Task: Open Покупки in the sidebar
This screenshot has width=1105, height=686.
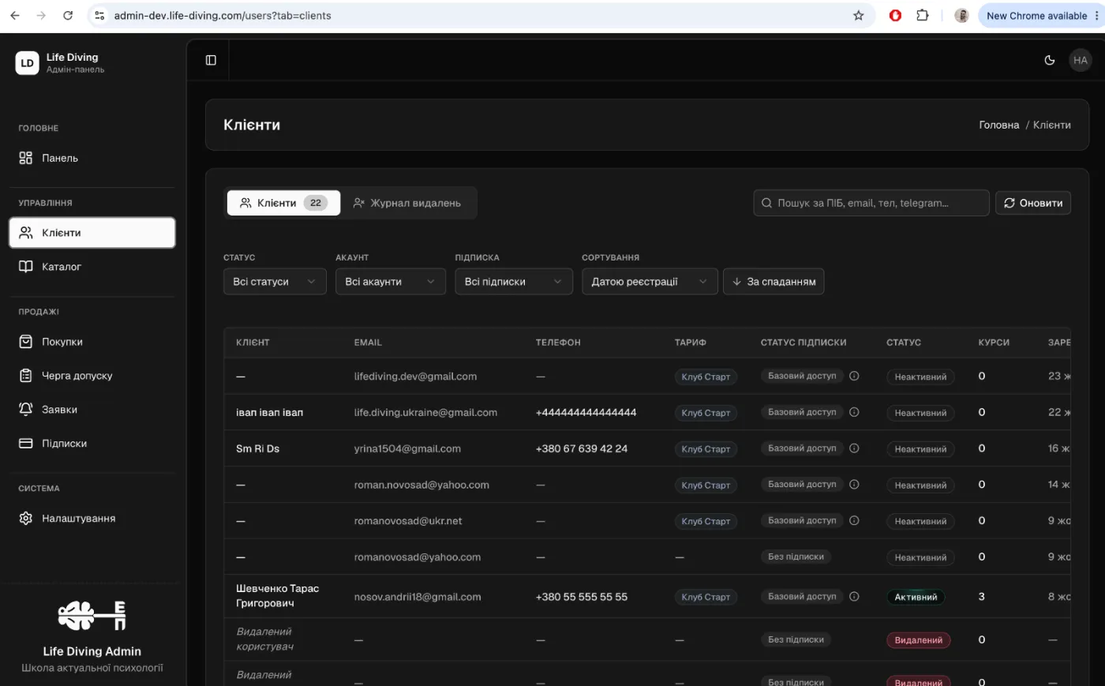Action: (x=92, y=342)
